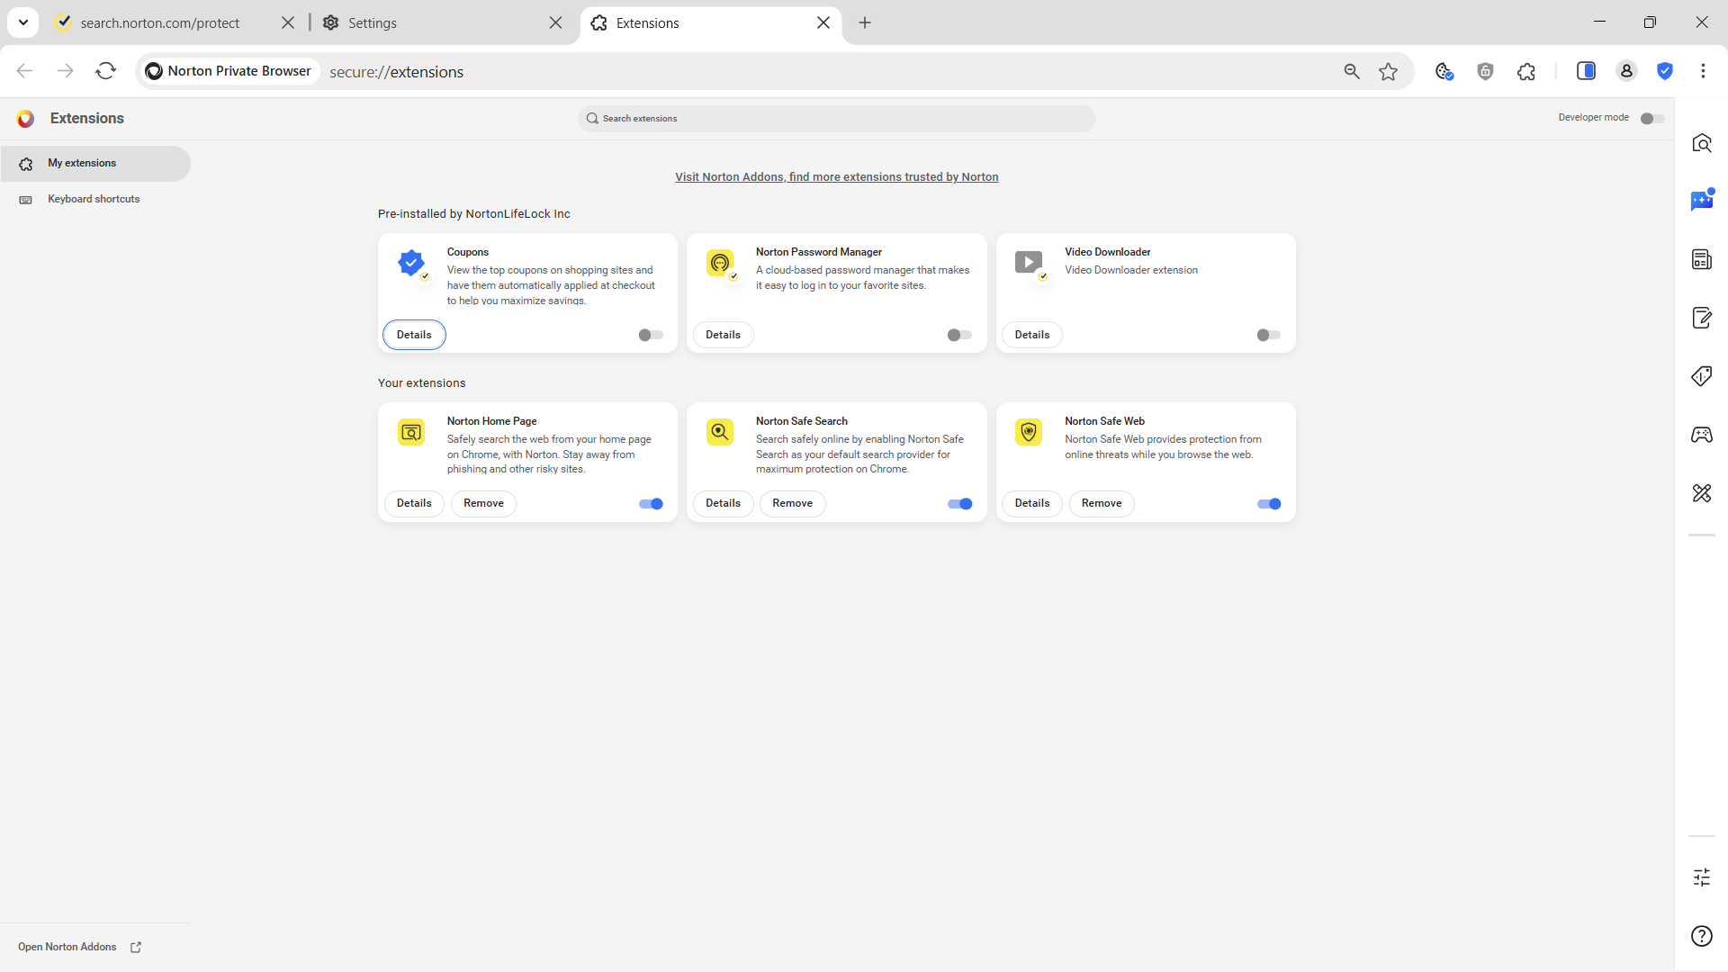Close the Extensions tab
The image size is (1728, 972).
(823, 22)
